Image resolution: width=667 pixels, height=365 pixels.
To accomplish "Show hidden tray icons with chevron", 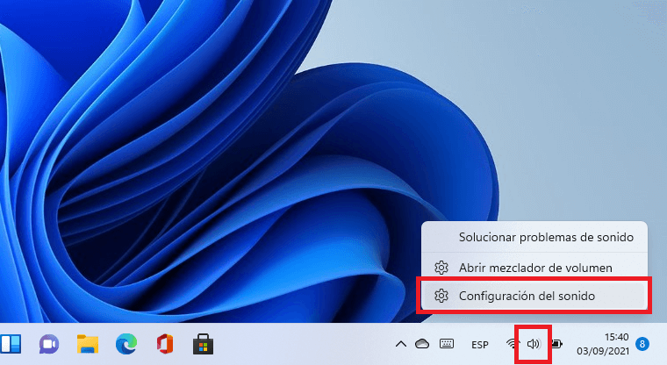I will click(401, 344).
